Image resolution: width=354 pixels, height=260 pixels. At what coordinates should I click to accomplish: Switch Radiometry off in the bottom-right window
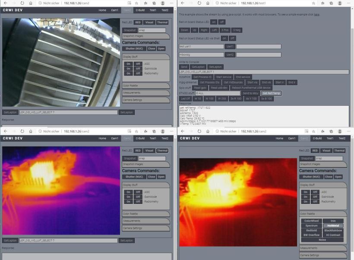(x=315, y=202)
